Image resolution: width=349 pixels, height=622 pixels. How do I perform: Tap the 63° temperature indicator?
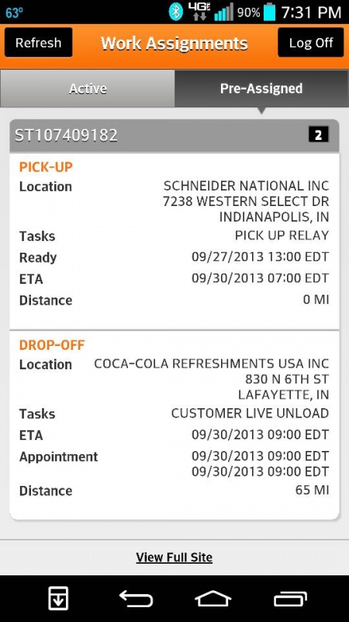click(14, 12)
